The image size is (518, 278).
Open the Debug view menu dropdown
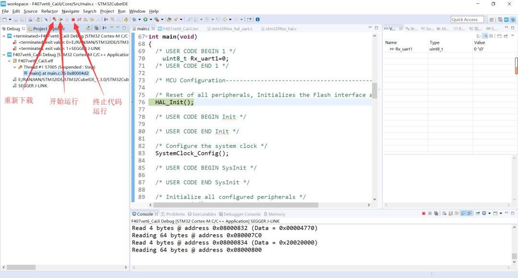[112, 28]
